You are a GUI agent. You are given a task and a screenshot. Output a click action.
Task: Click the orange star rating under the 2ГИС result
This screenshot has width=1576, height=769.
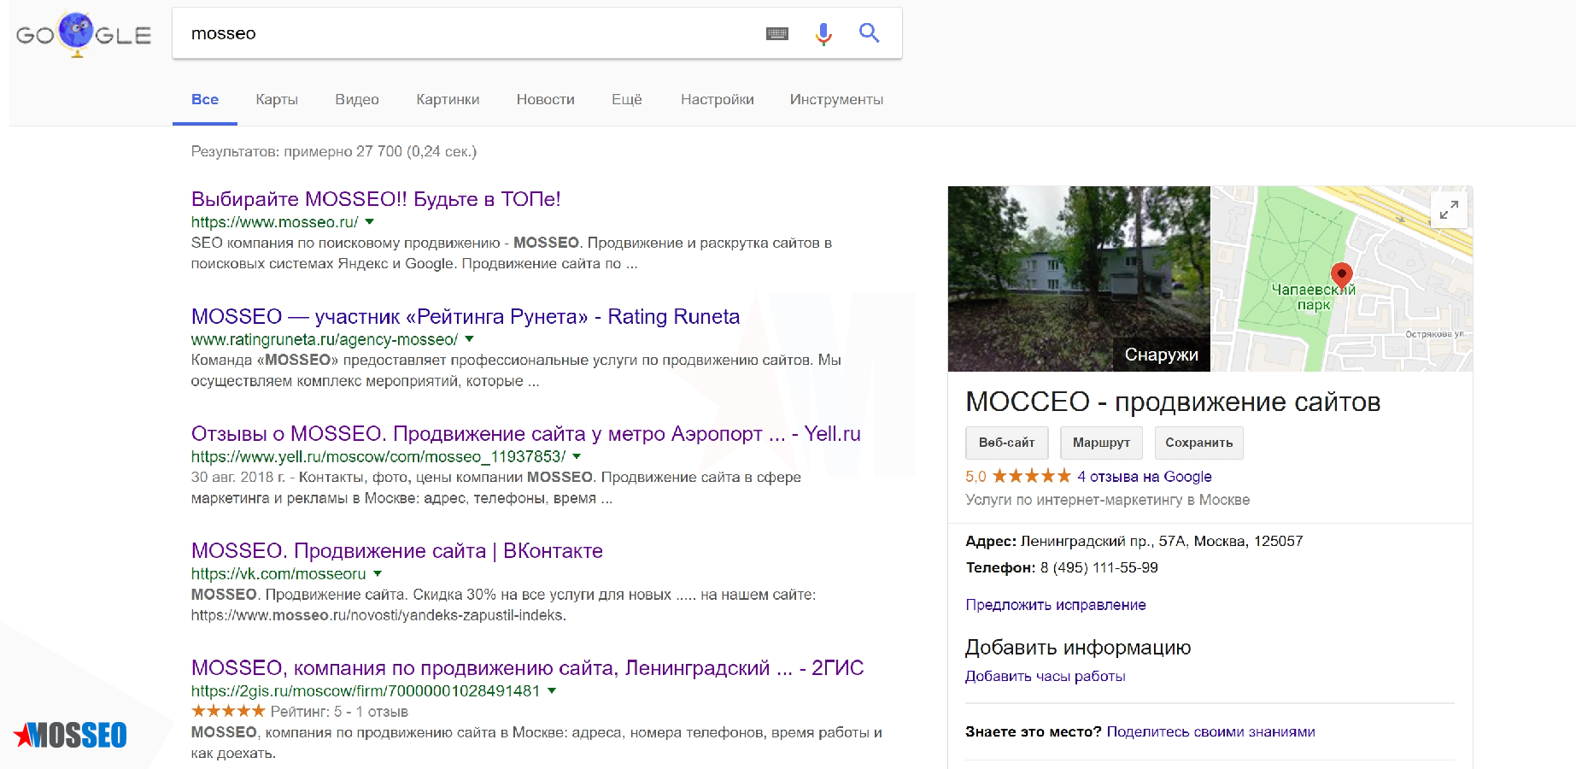click(x=230, y=711)
